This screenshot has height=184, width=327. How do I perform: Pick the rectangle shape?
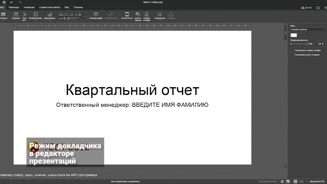[x=65, y=14]
